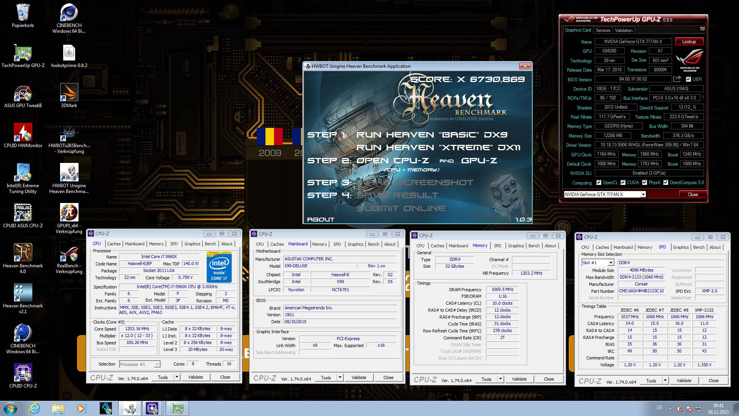This screenshot has width=739, height=416.
Task: Launch Internet Explorer from the taskbar
Action: (x=35, y=408)
